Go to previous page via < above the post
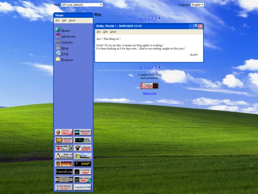The width and height of the screenshot is (258, 194). (145, 18)
